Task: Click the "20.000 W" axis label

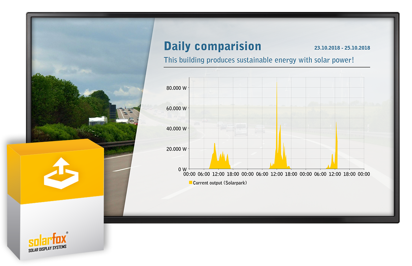Action: tap(177, 149)
